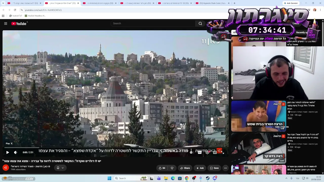Close the Hypnotic Dark Code tab

[x=229, y=3]
